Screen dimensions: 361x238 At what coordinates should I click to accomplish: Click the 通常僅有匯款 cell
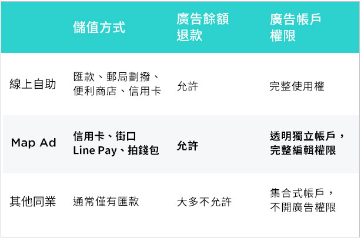(x=106, y=202)
